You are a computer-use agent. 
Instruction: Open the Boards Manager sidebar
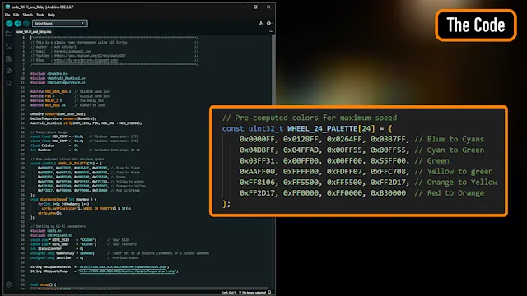[x=9, y=46]
